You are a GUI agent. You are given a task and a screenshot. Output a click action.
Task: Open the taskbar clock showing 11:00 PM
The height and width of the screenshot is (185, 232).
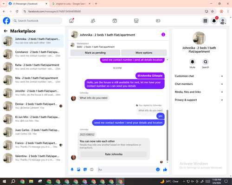click(217, 181)
